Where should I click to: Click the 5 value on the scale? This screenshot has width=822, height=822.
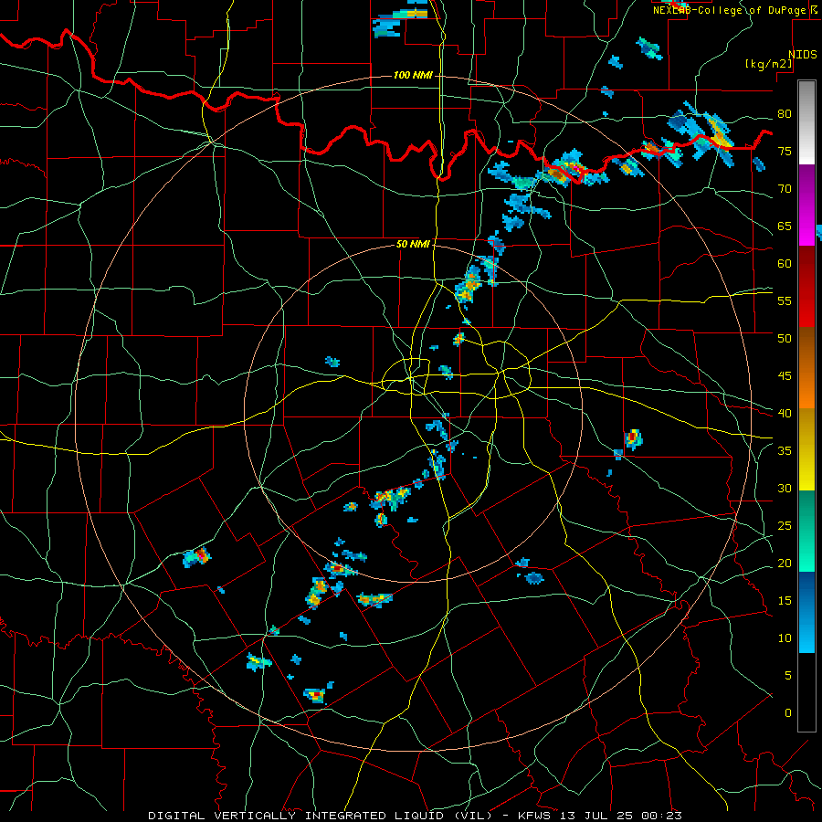(788, 675)
